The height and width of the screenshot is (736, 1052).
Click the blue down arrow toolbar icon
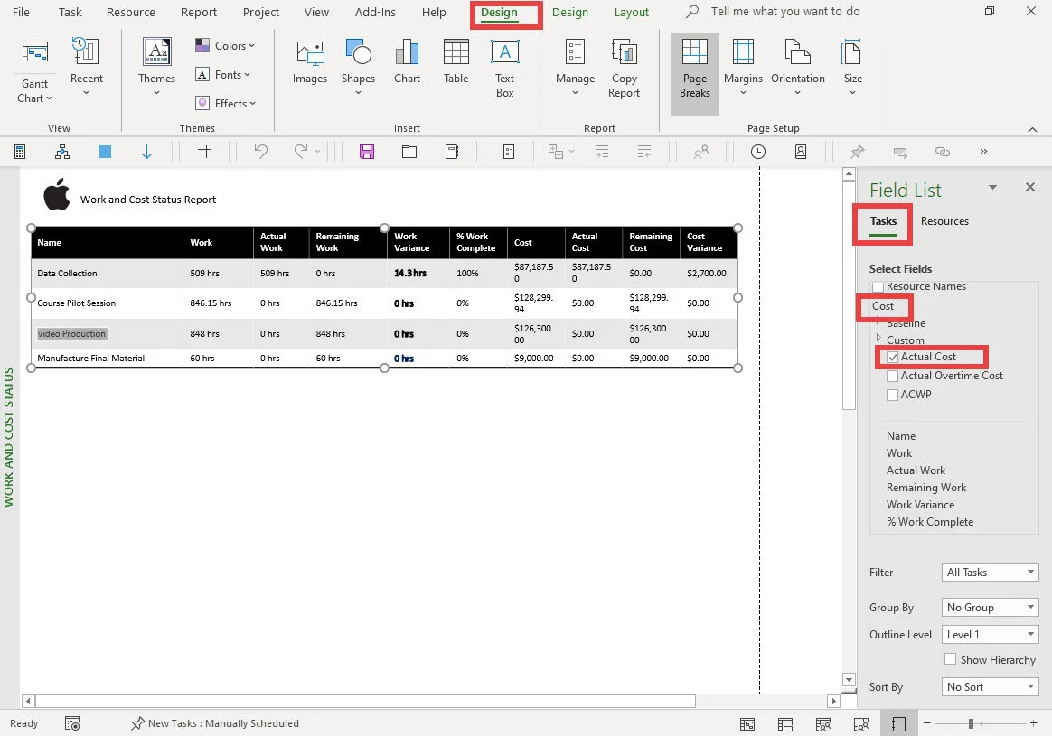tap(146, 152)
